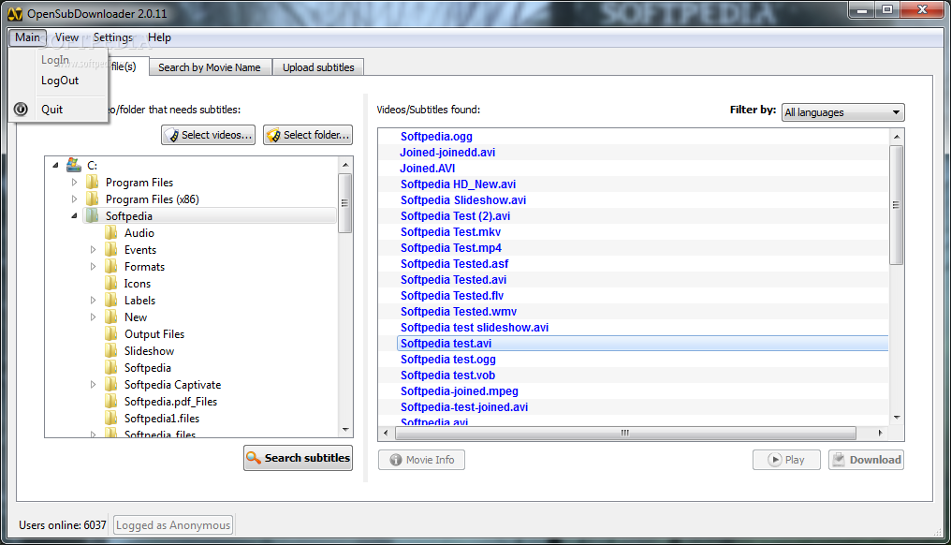The width and height of the screenshot is (951, 545).
Task: Collapse the Softpedia folder
Action: click(x=74, y=216)
